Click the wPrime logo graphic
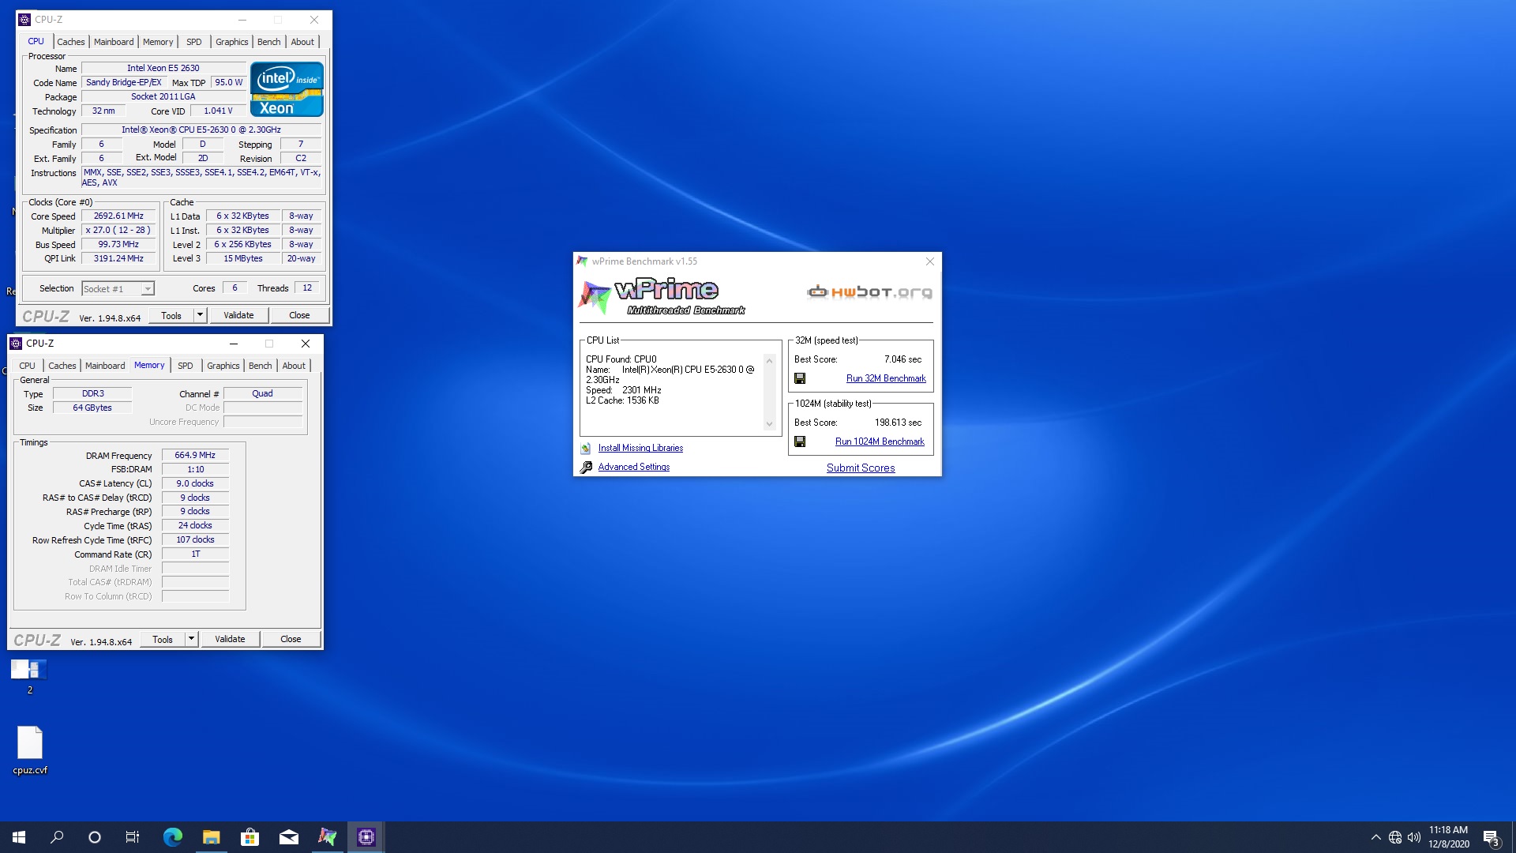This screenshot has height=853, width=1516. point(660,296)
